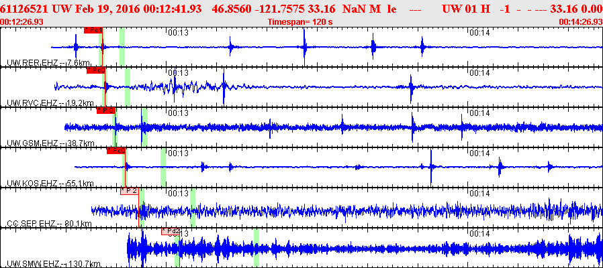Screen dimensions: 603x268
Task: Click the UW.SMW.EHZ 130.7km station label
Action: (x=54, y=263)
